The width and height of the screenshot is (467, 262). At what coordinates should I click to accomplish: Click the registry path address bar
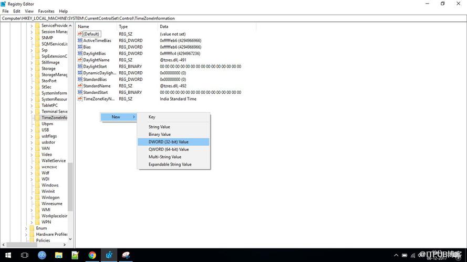pos(233,18)
